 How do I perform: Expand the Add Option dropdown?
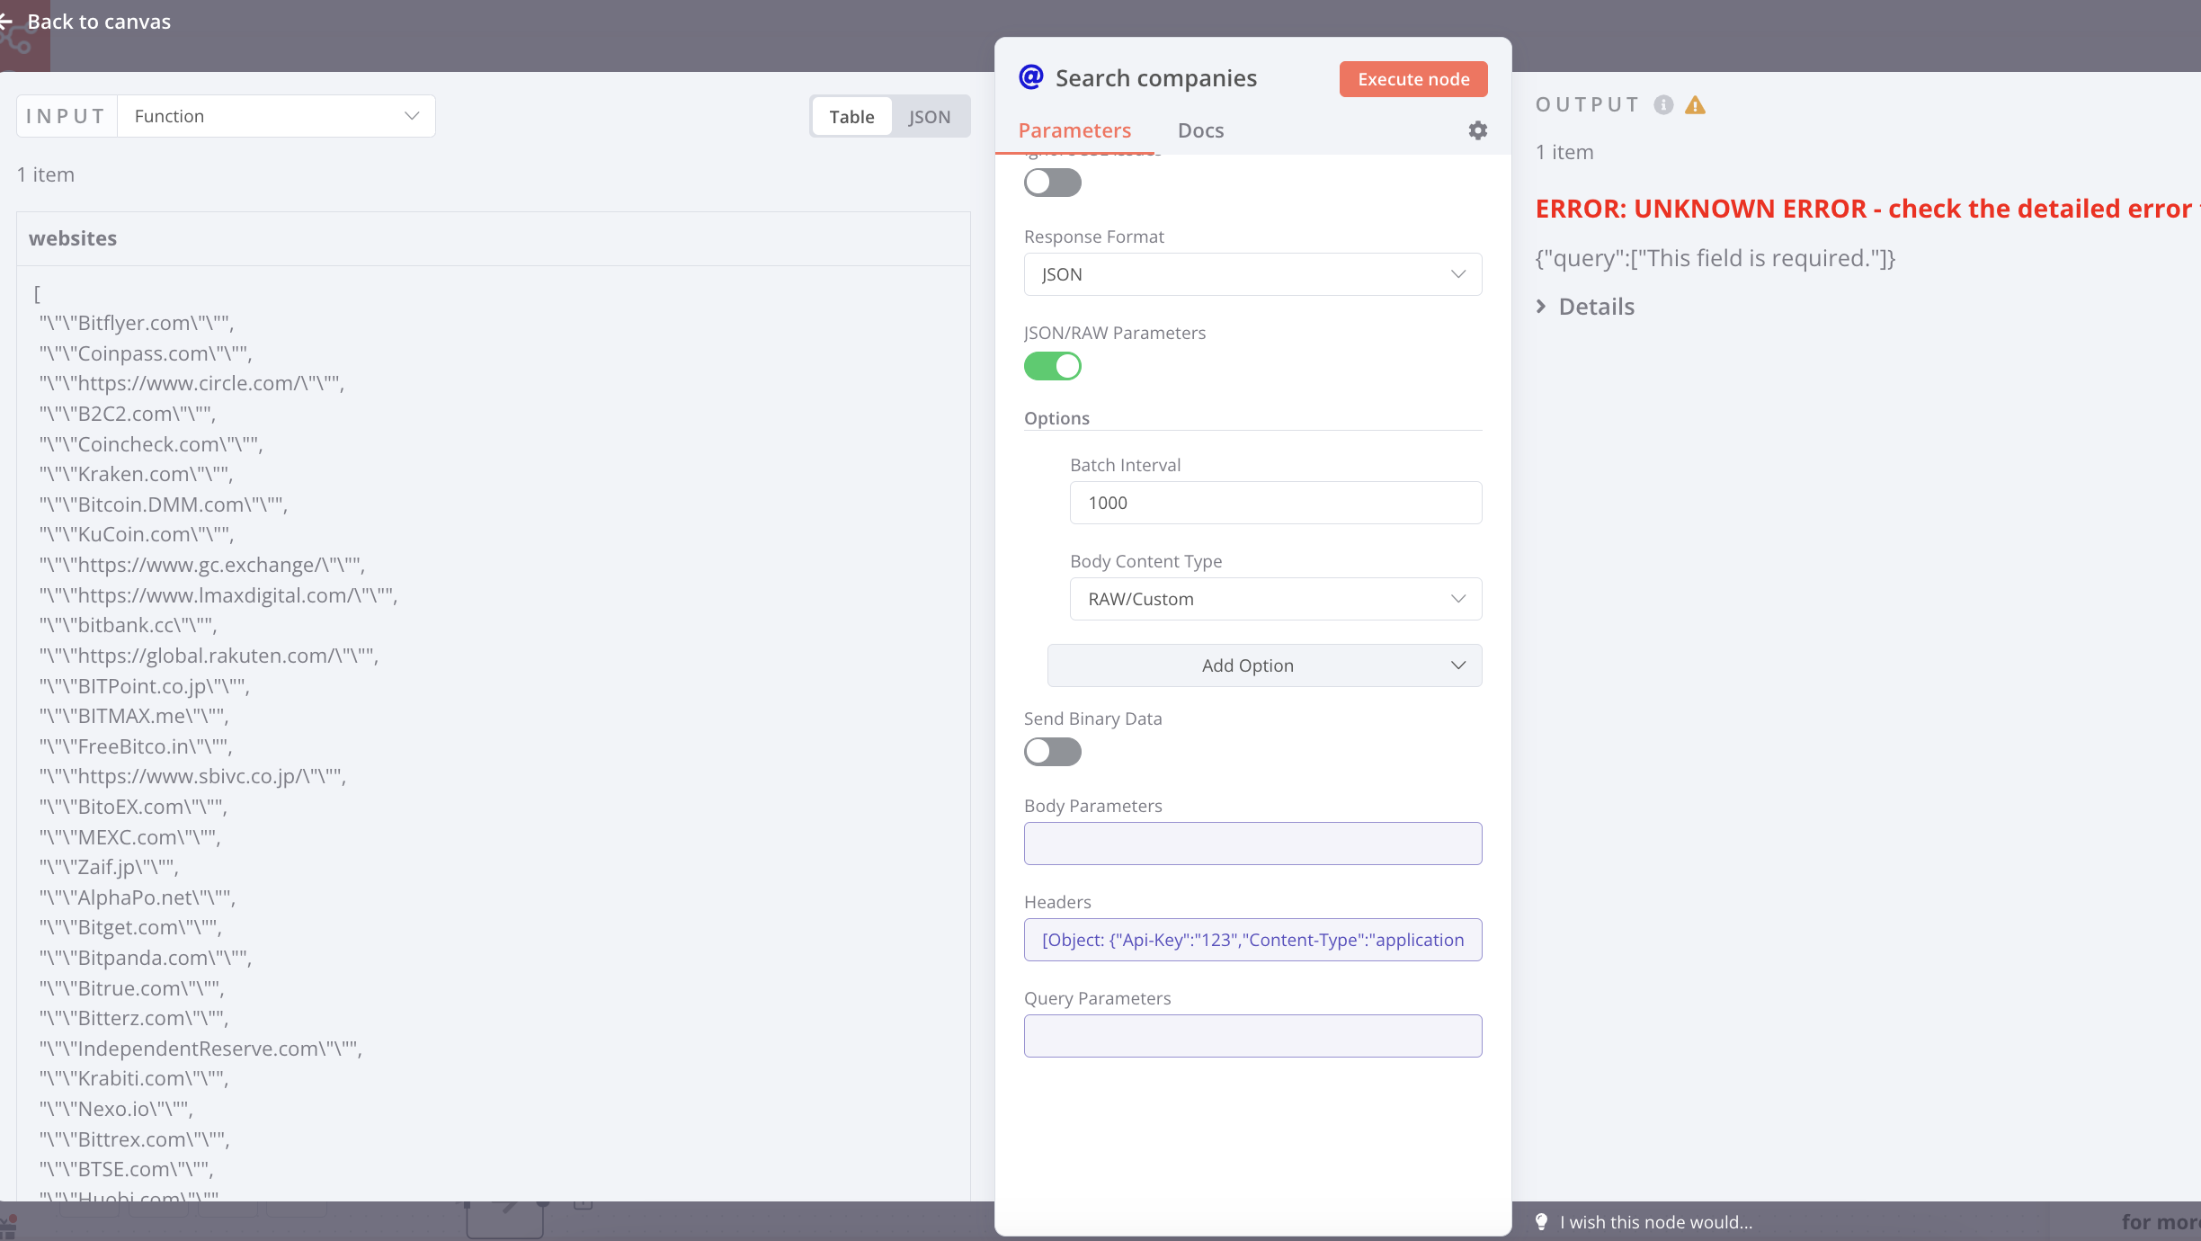coord(1264,665)
